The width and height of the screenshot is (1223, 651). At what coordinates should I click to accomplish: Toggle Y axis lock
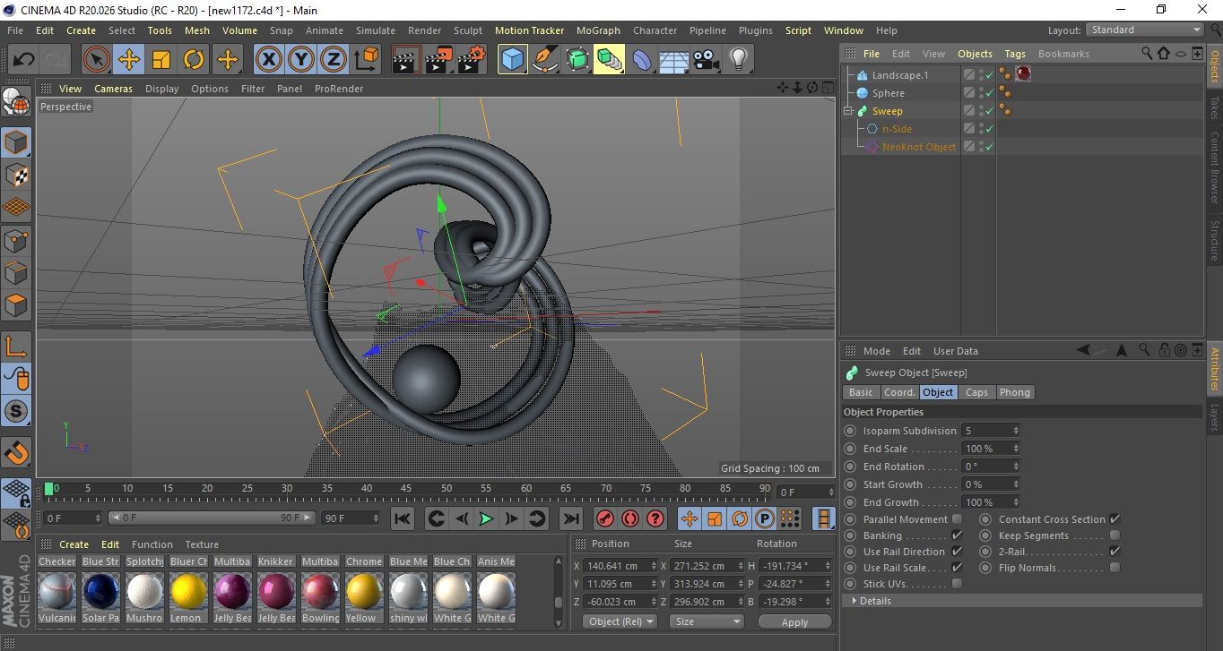[x=301, y=60]
